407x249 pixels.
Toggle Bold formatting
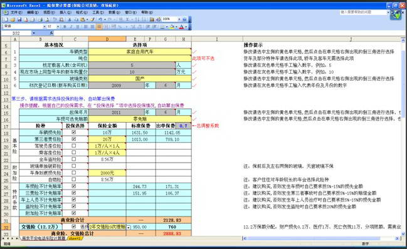coord(65,26)
